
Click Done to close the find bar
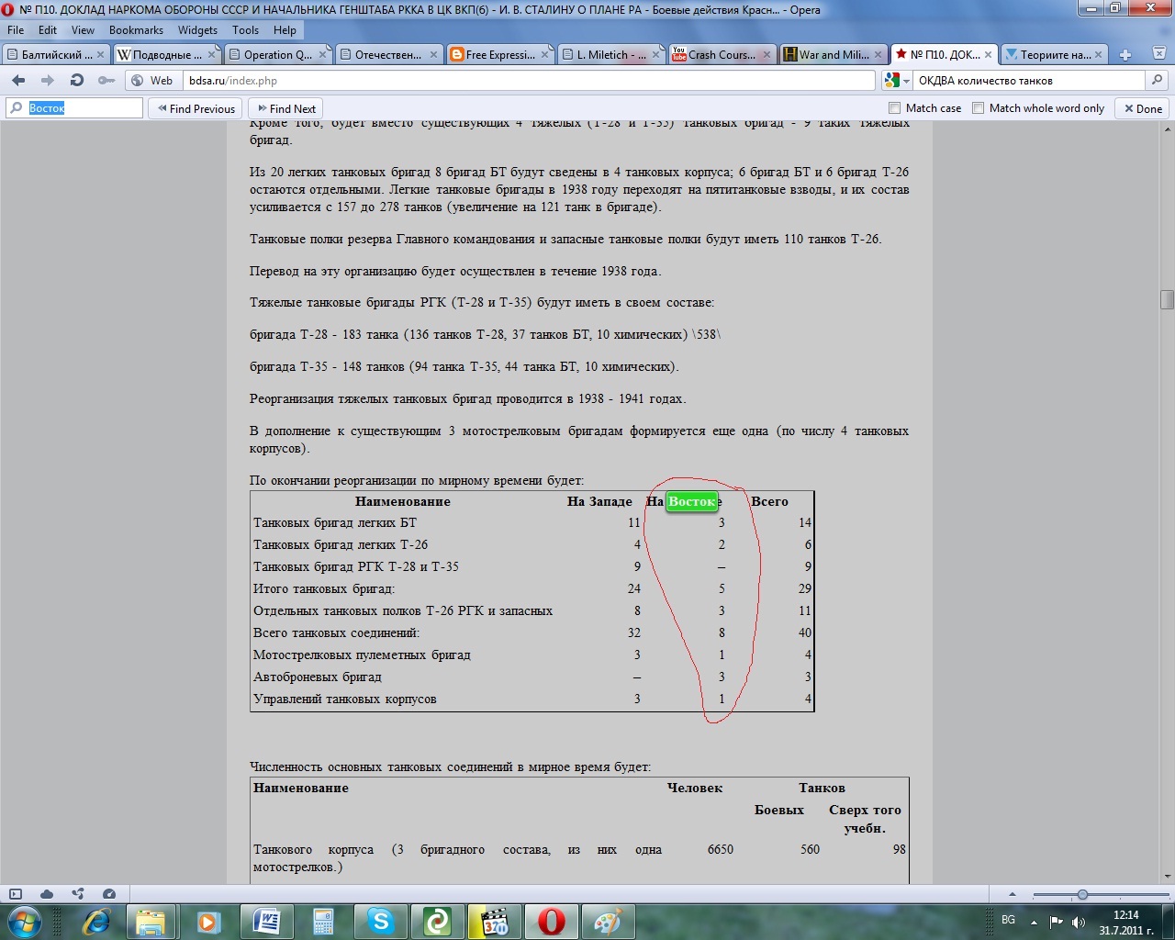pyautogui.click(x=1143, y=108)
